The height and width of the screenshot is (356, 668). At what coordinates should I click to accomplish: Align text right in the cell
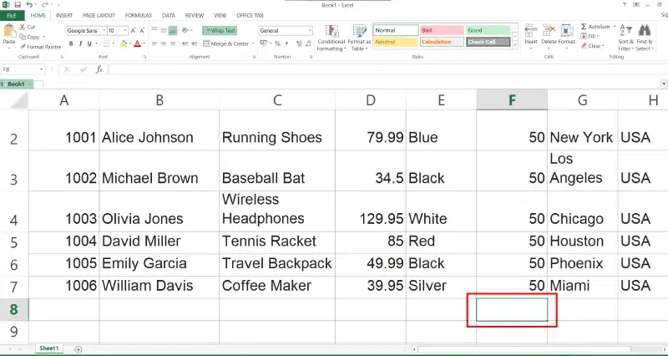coord(172,43)
